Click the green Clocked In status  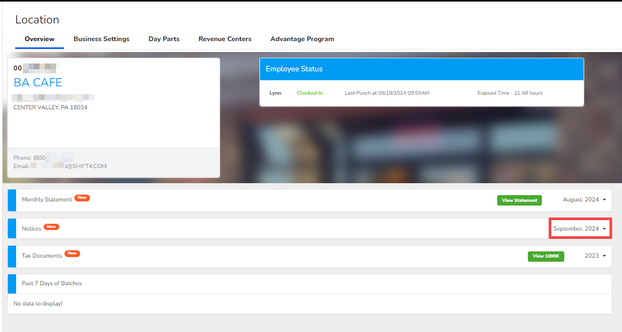(309, 93)
